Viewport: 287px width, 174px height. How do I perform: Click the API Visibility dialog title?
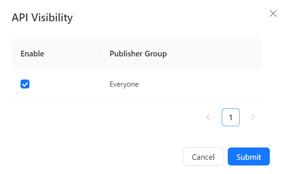point(42,18)
